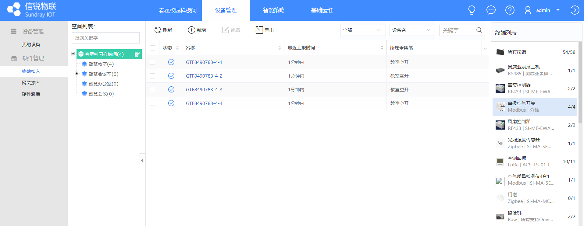Check the GTF8490783-4-4 row checkbox

tap(153, 103)
